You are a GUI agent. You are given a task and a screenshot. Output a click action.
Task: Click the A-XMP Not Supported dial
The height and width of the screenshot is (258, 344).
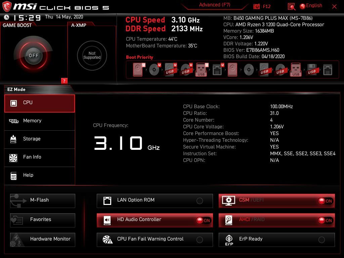tap(92, 55)
